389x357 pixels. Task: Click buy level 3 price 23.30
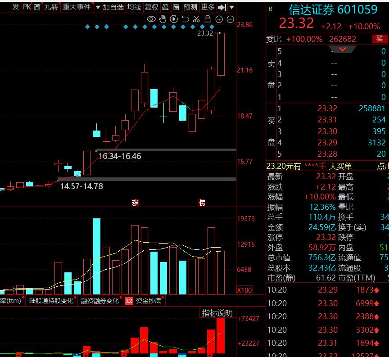click(327, 131)
